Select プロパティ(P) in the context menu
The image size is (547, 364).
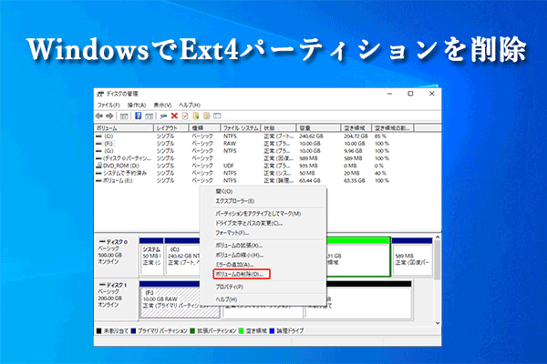231,286
